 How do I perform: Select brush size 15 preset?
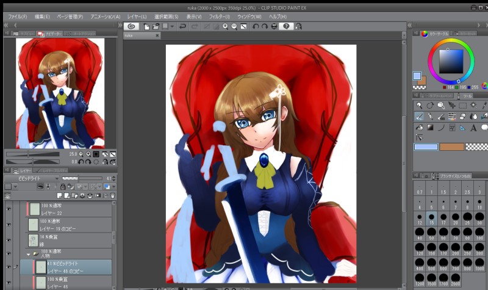(431, 219)
